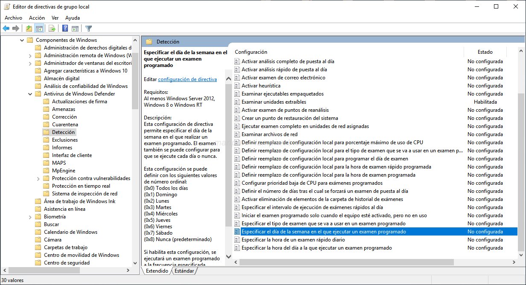Click the folder icon beside MpEngine
The width and height of the screenshot is (526, 285).
pyautogui.click(x=46, y=171)
